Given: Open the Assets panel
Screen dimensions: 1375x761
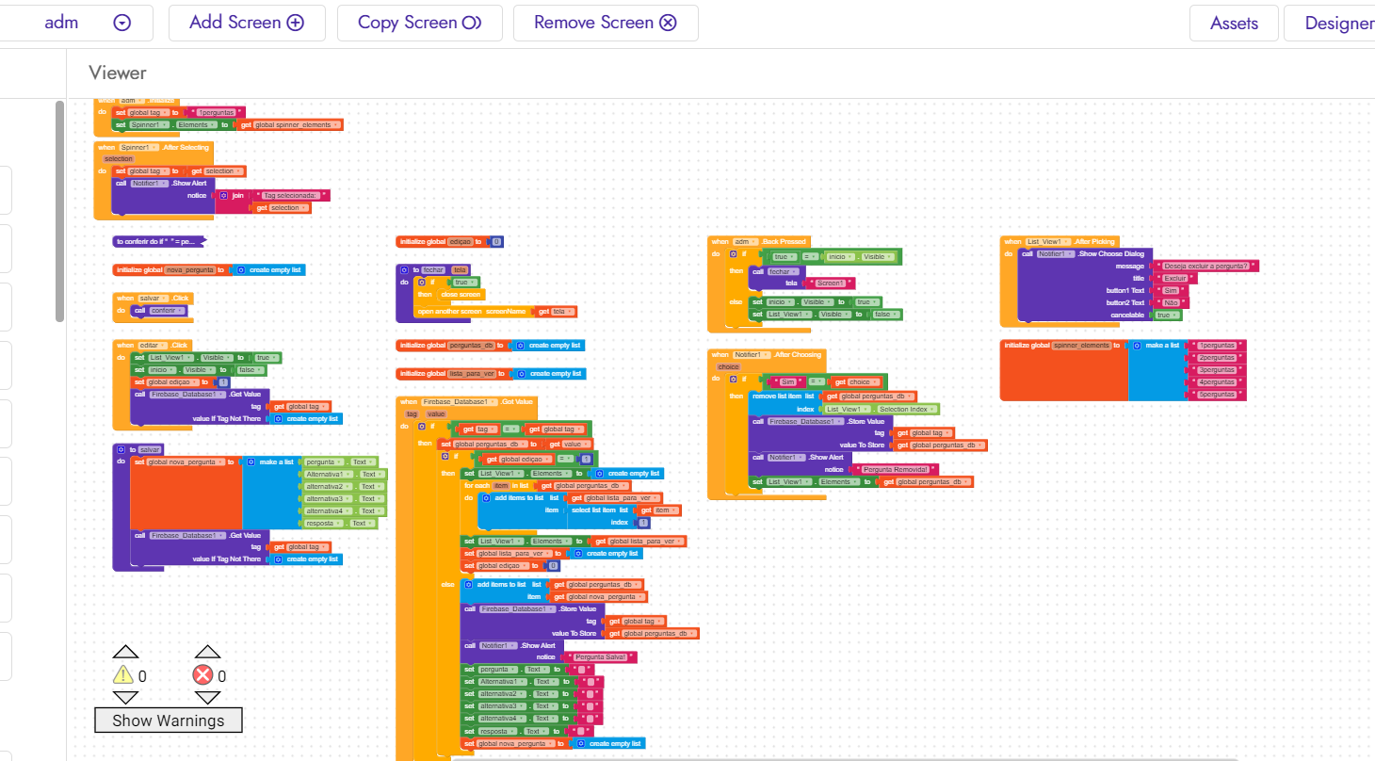Looking at the screenshot, I should click(x=1234, y=23).
